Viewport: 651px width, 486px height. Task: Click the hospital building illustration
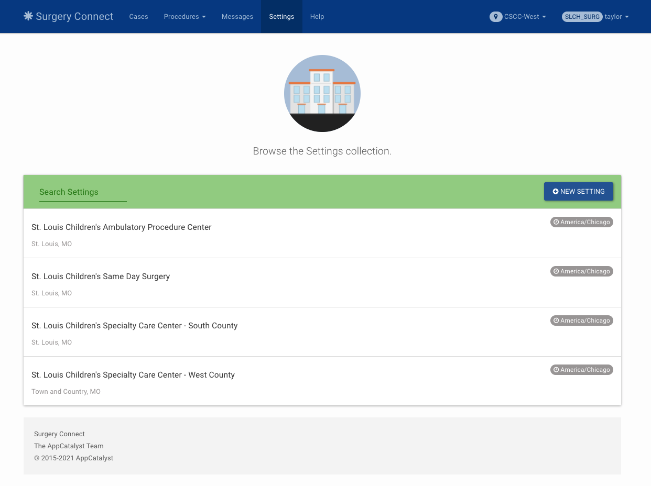(x=322, y=93)
